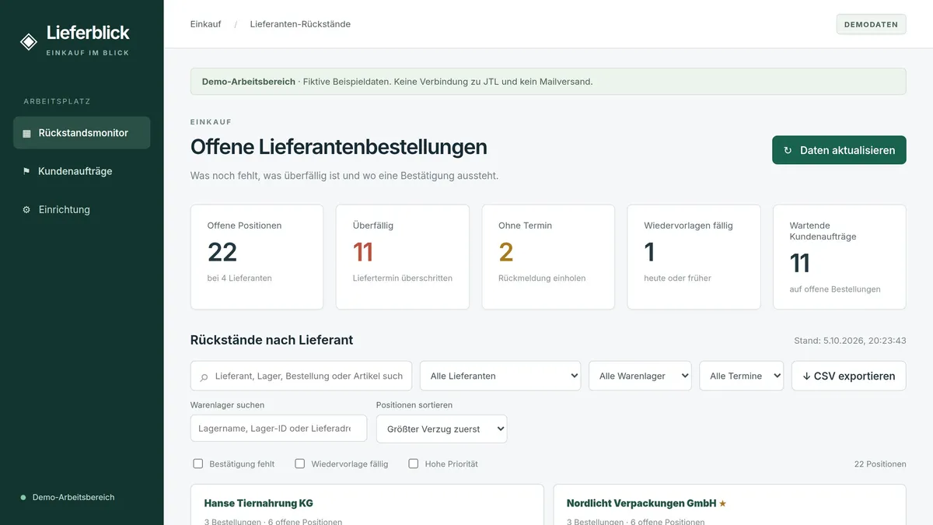Click the Offene Lieferantenbestellungen heading
Image resolution: width=933 pixels, height=525 pixels.
339,146
